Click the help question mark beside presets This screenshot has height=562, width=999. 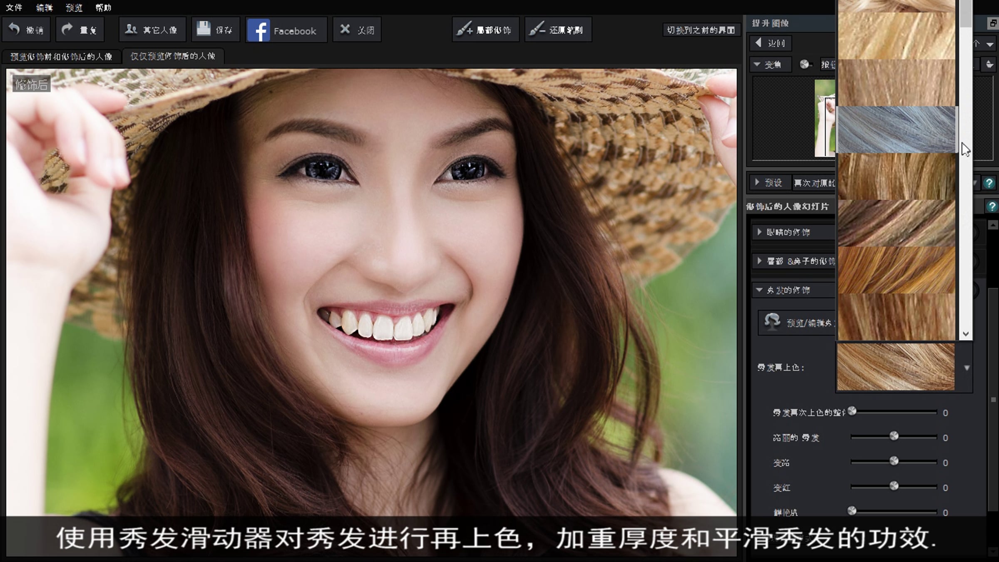[989, 182]
